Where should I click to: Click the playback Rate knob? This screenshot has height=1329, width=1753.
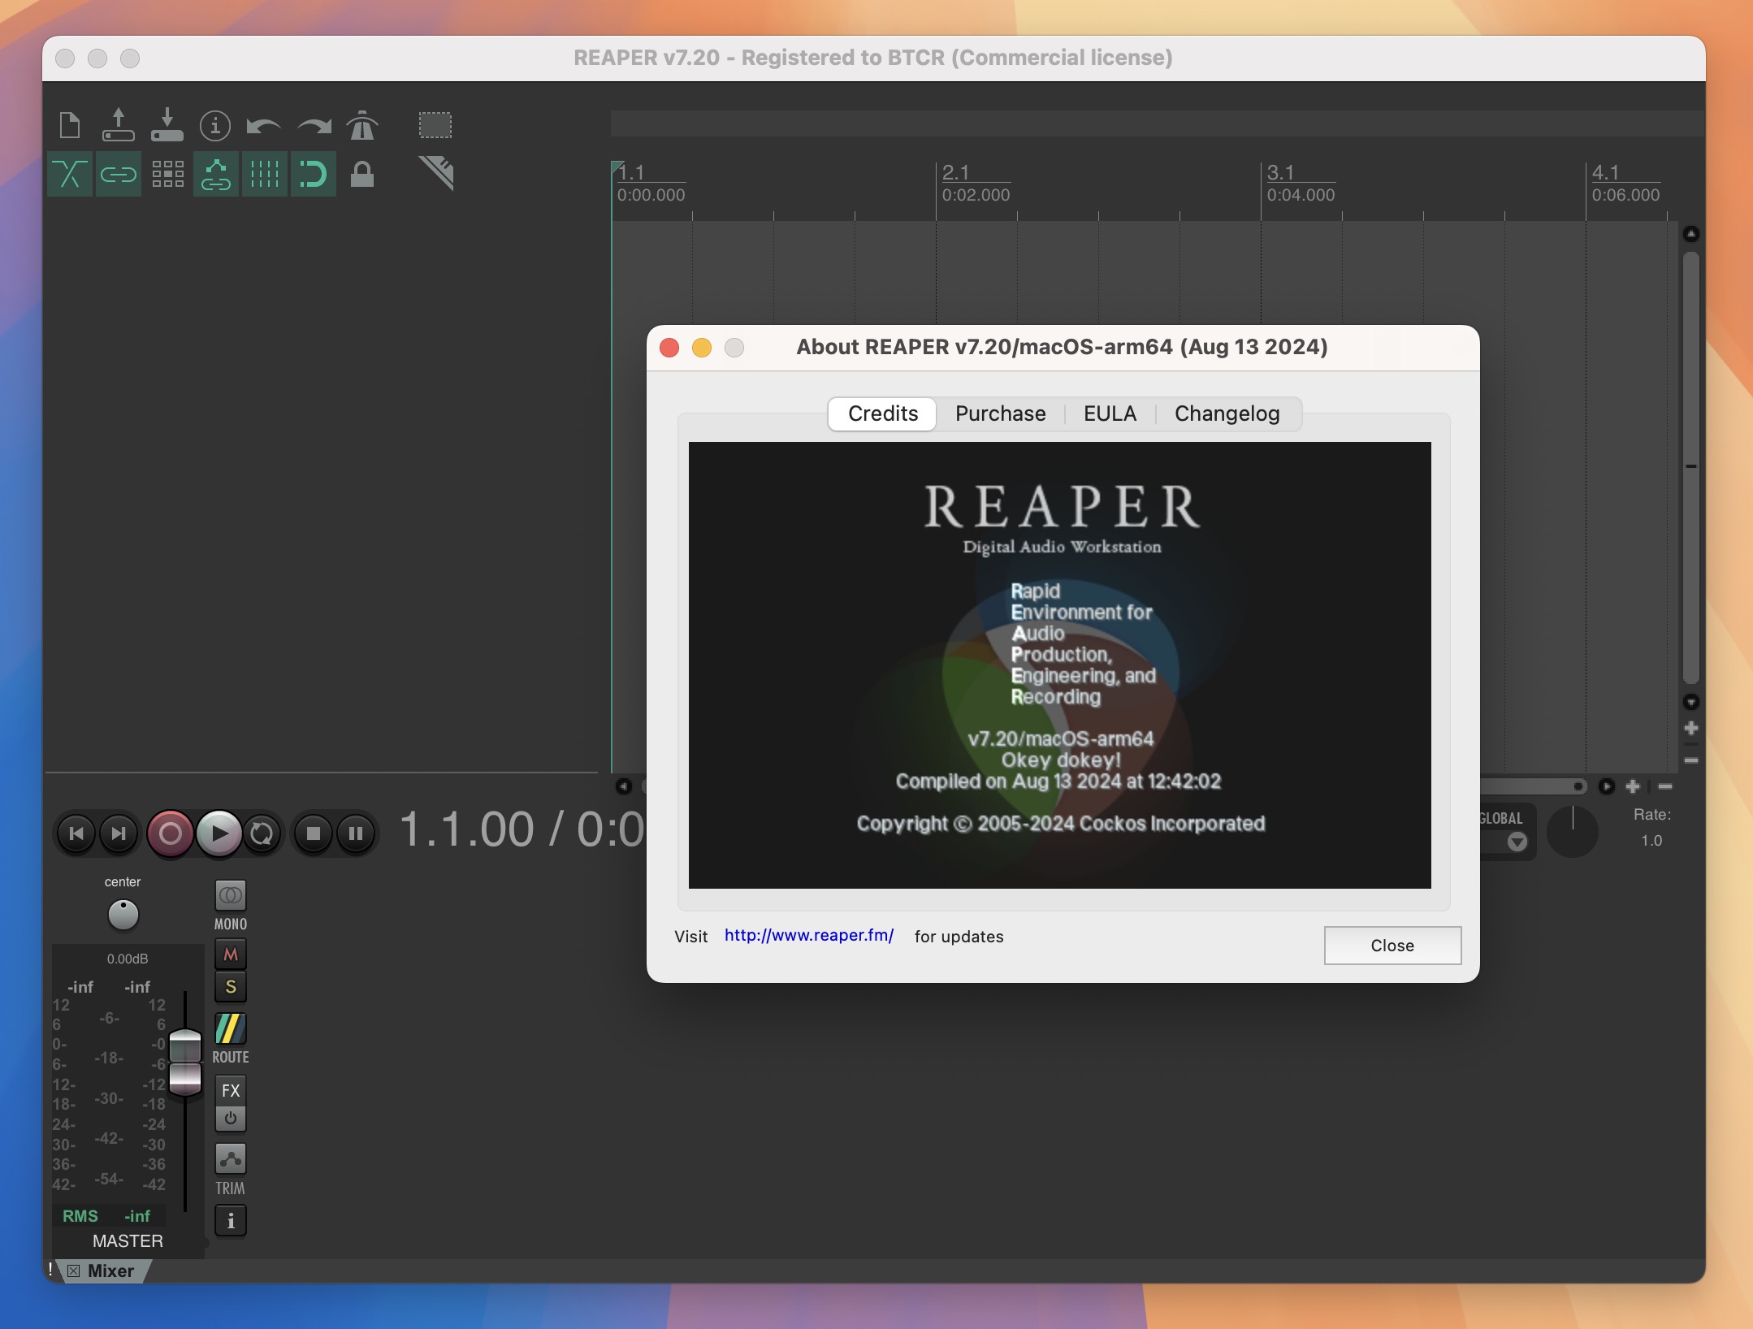click(1573, 831)
